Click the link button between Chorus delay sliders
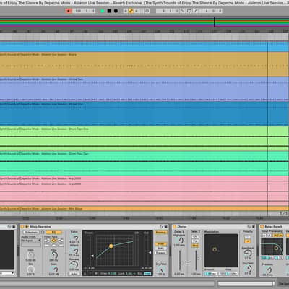Image resolution: width=289 pixels, height=289 pixels. coord(187,263)
